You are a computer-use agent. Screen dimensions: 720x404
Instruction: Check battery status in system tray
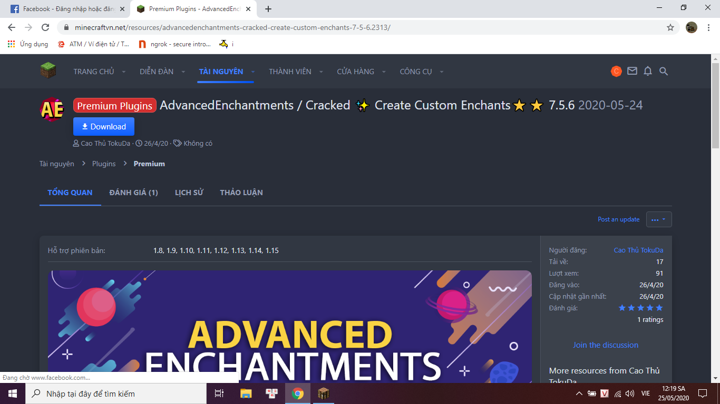(591, 393)
